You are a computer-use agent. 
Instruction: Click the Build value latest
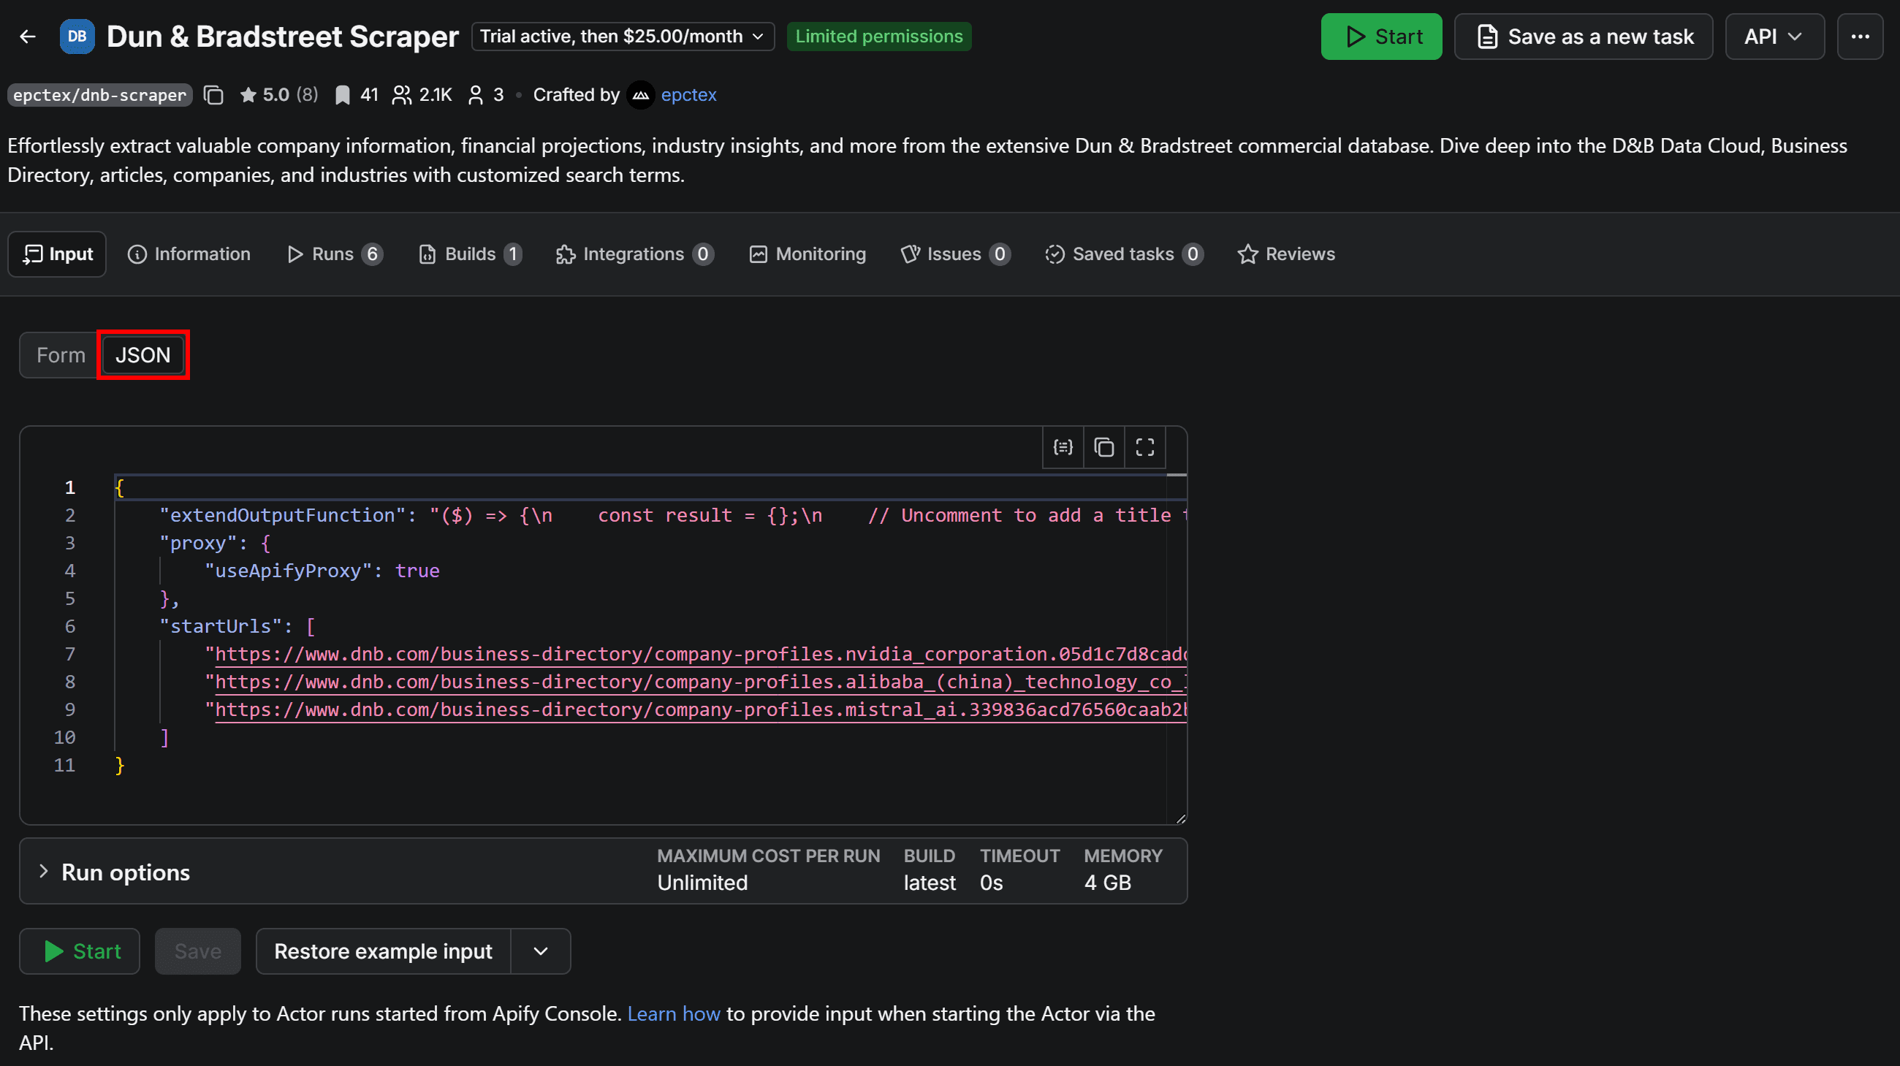point(930,883)
